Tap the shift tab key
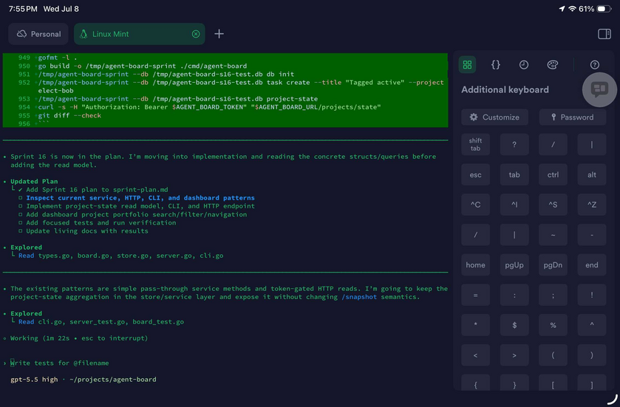This screenshot has width=620, height=407. [475, 145]
